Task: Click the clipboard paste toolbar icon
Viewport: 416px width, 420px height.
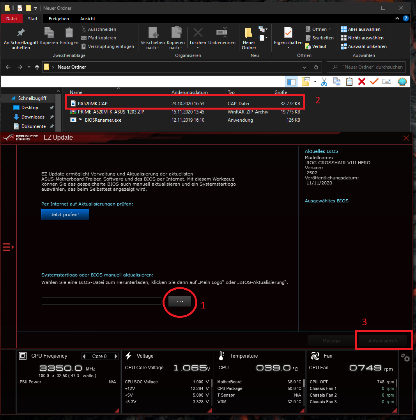Action: click(x=349, y=82)
